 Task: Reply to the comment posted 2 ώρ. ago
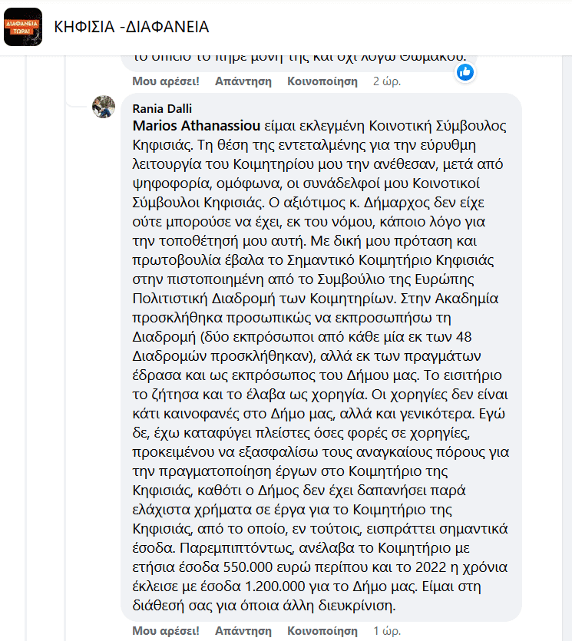click(x=243, y=81)
